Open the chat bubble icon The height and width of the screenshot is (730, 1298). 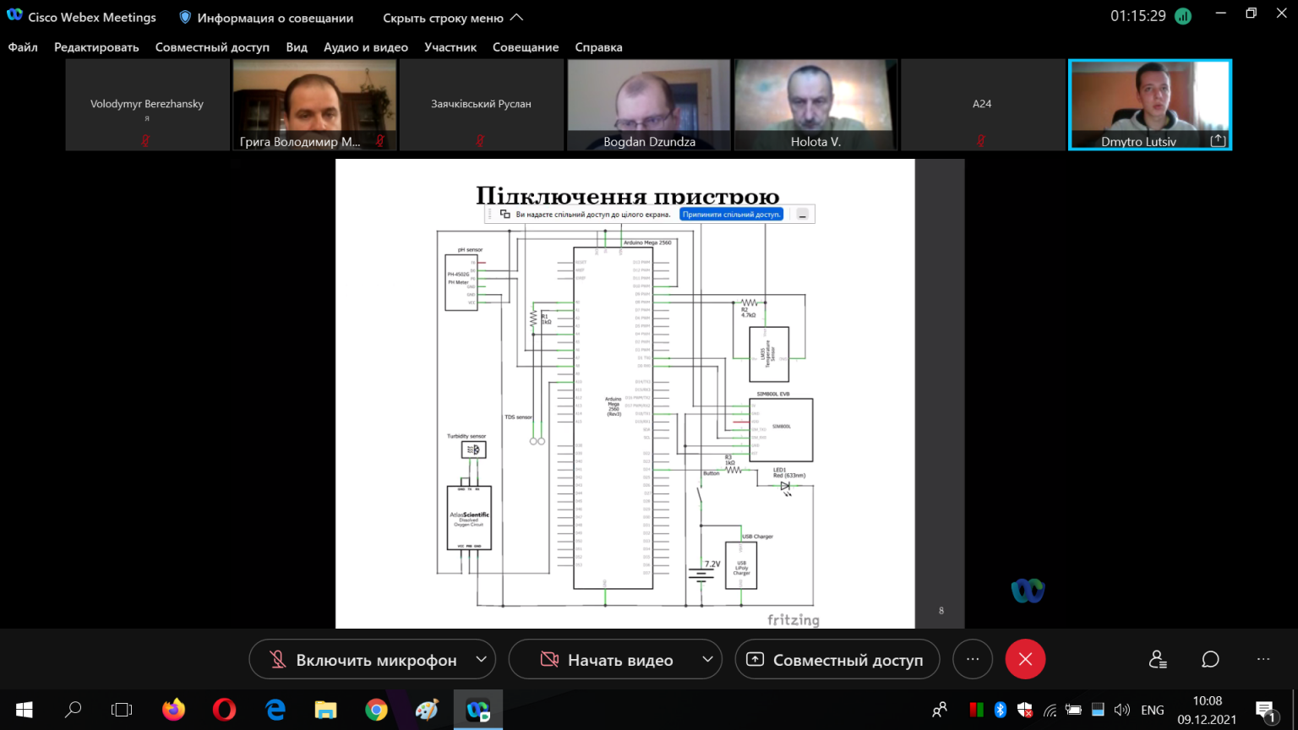[x=1210, y=660]
